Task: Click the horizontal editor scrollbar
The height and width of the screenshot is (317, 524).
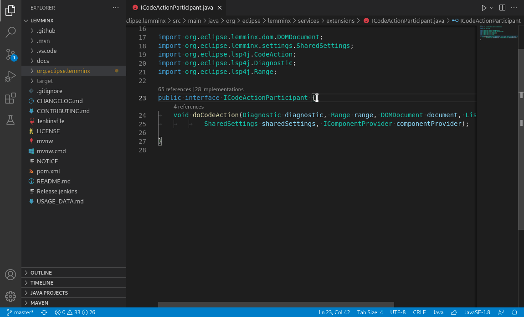Action: (276, 305)
